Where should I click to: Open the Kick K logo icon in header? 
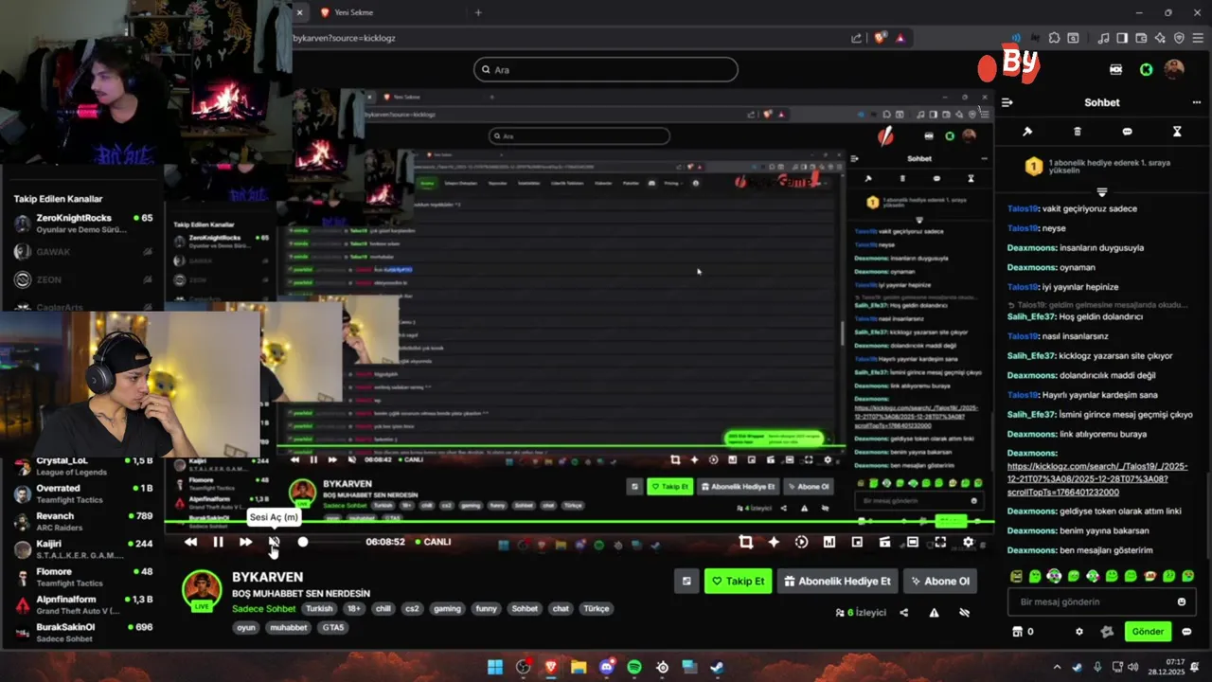[x=1147, y=69]
